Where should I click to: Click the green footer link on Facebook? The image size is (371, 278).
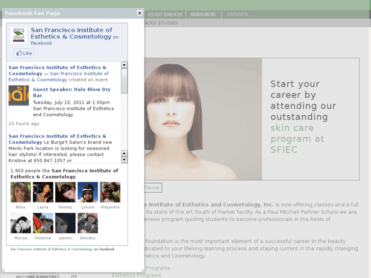(52, 249)
